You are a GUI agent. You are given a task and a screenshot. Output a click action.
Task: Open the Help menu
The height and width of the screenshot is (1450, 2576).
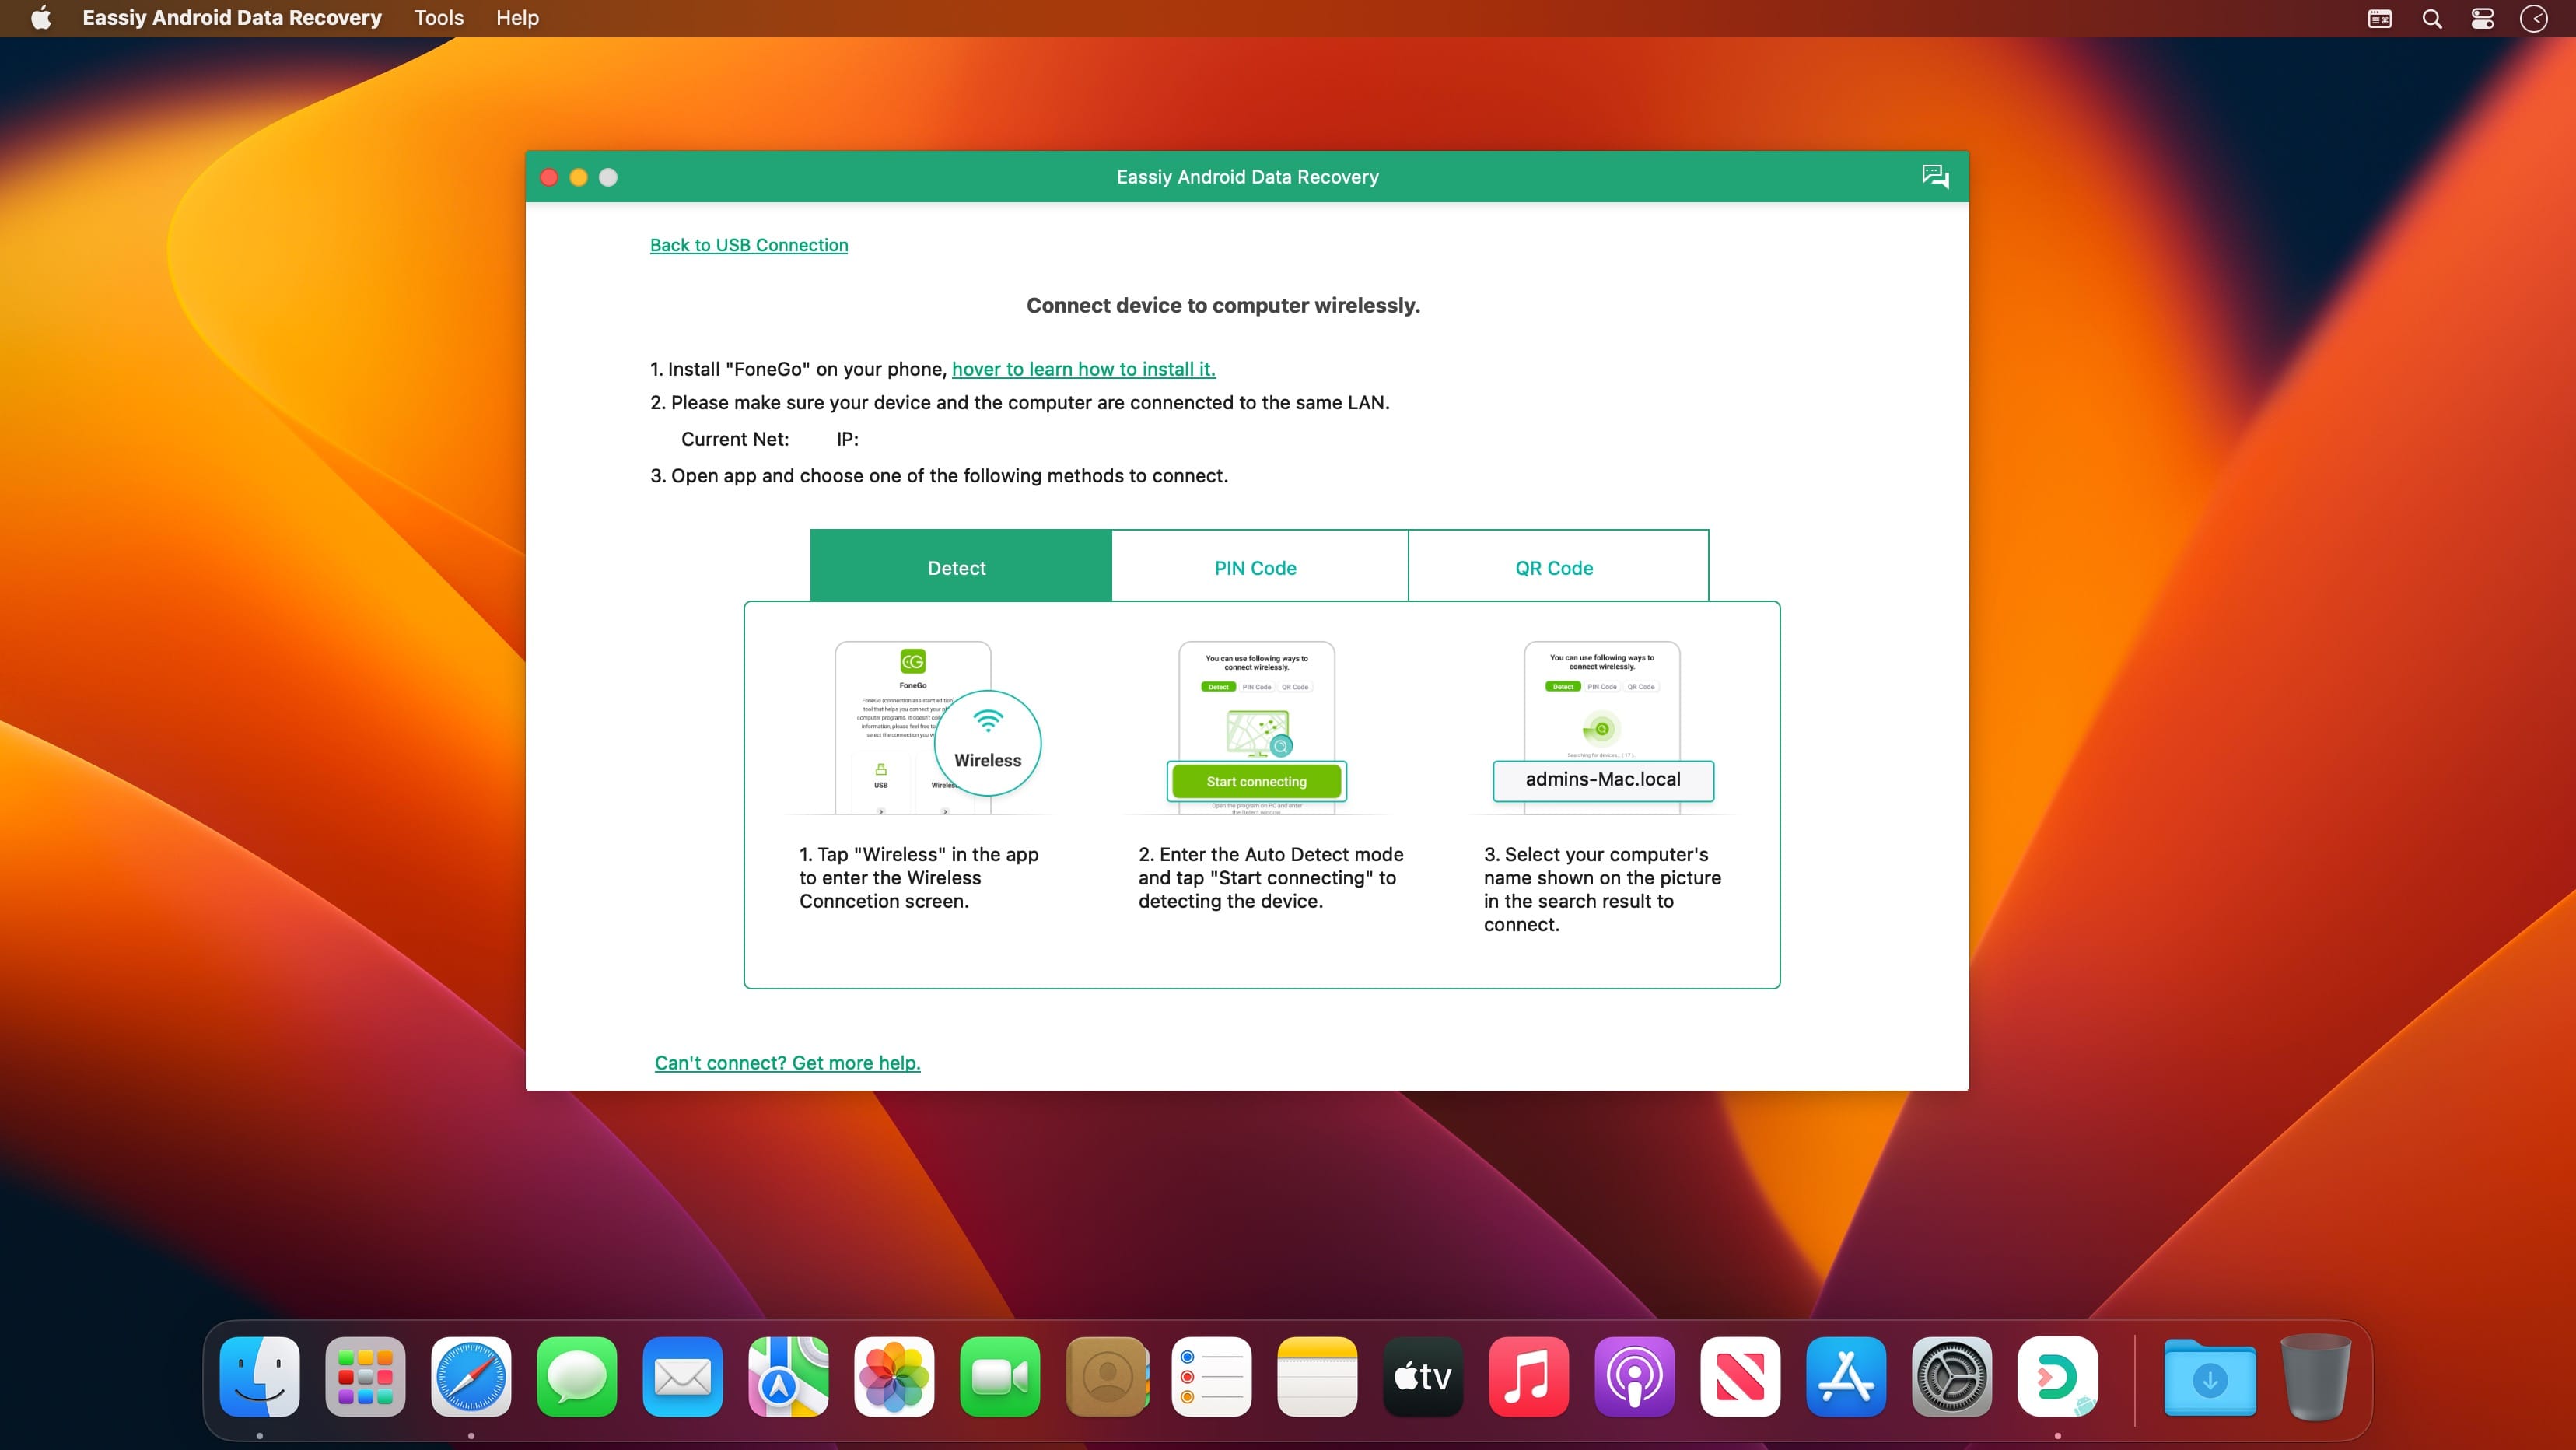pos(517,18)
